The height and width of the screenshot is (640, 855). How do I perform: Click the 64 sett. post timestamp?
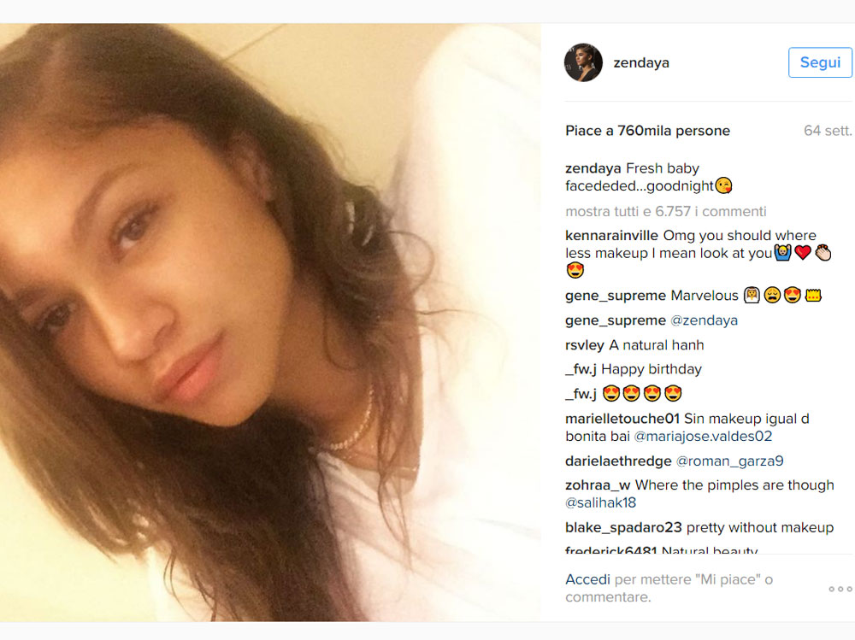(827, 131)
